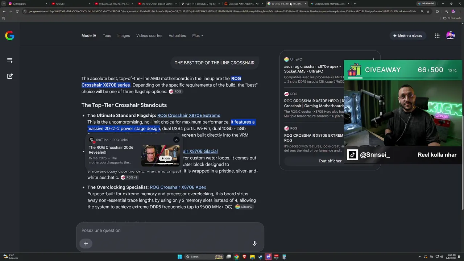The width and height of the screenshot is (464, 261).
Task: Open Brave browser from the taskbar
Action: 244,257
